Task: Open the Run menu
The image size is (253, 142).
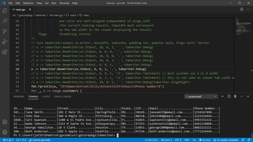Action: pyautogui.click(x=54, y=3)
